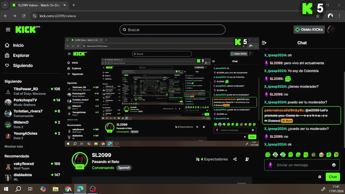Click the share stream icon
This screenshot has width=345, height=194.
tap(235, 159)
